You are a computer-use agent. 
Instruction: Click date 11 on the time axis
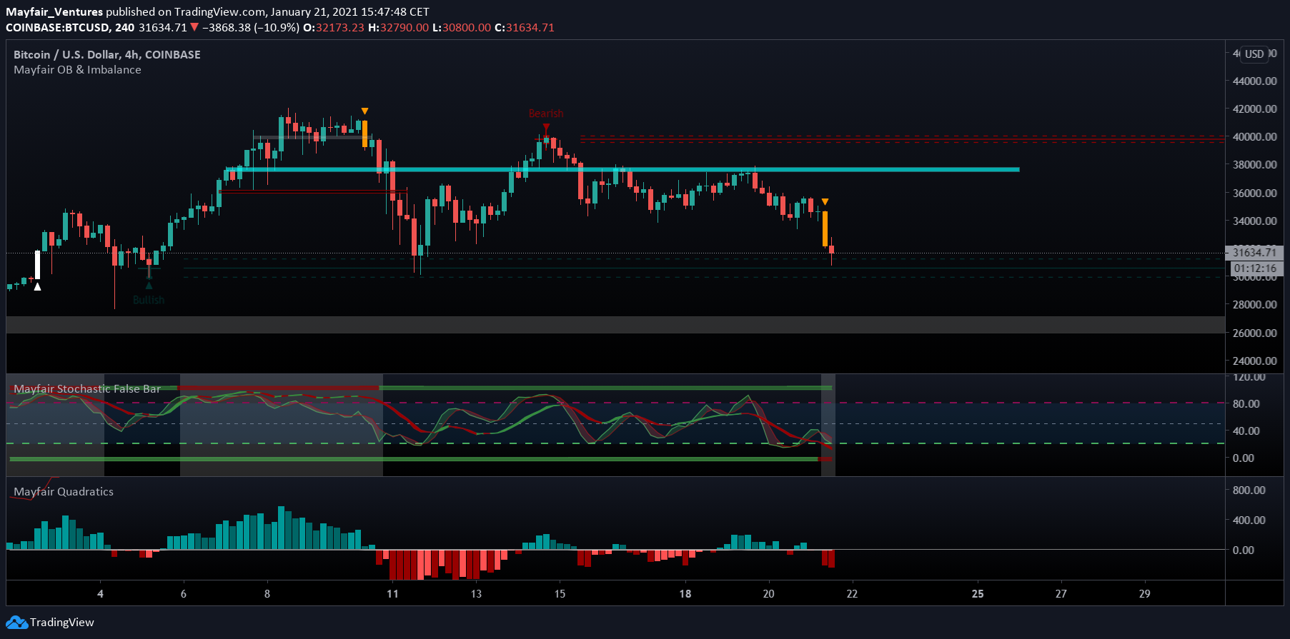pyautogui.click(x=392, y=593)
